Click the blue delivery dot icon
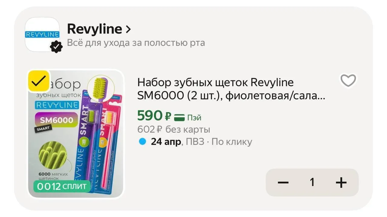Screen dimensions: 387x217 tap(142, 141)
